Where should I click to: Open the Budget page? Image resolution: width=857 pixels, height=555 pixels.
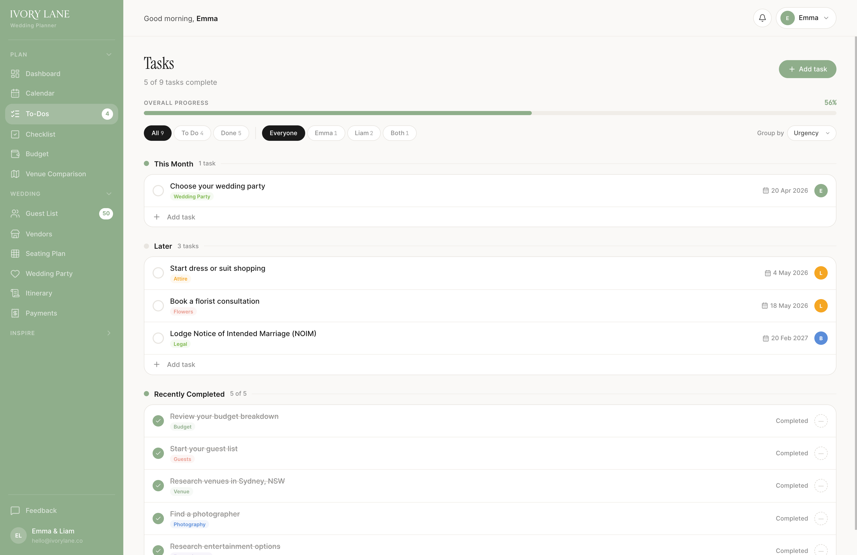pos(37,154)
